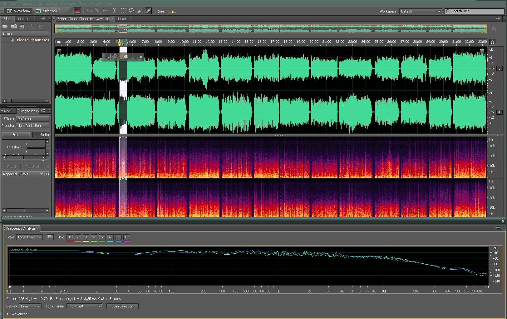Viewport: 507px width, 319px height.
Task: Select the Marquee Selection tool
Action: (123, 11)
